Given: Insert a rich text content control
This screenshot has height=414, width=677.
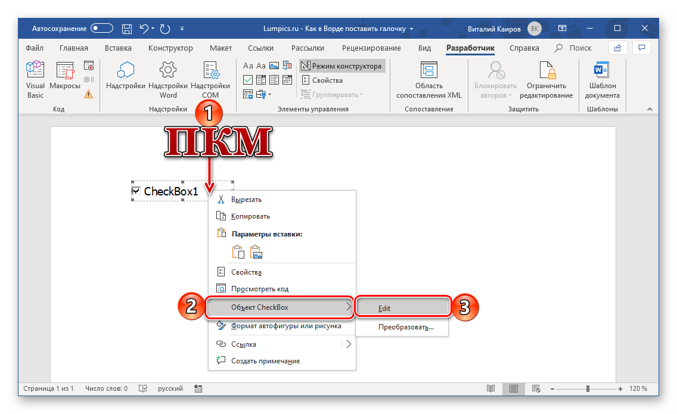Looking at the screenshot, I should coord(248,66).
